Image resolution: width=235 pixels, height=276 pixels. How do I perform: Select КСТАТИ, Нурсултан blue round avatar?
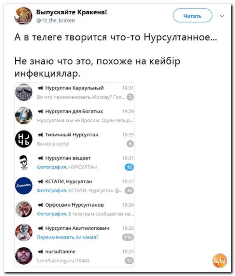(x=24, y=186)
